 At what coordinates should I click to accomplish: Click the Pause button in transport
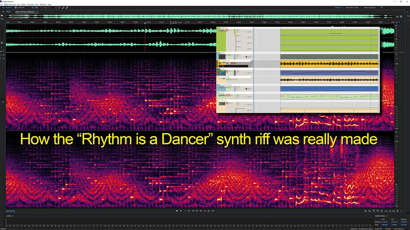tap(185, 211)
